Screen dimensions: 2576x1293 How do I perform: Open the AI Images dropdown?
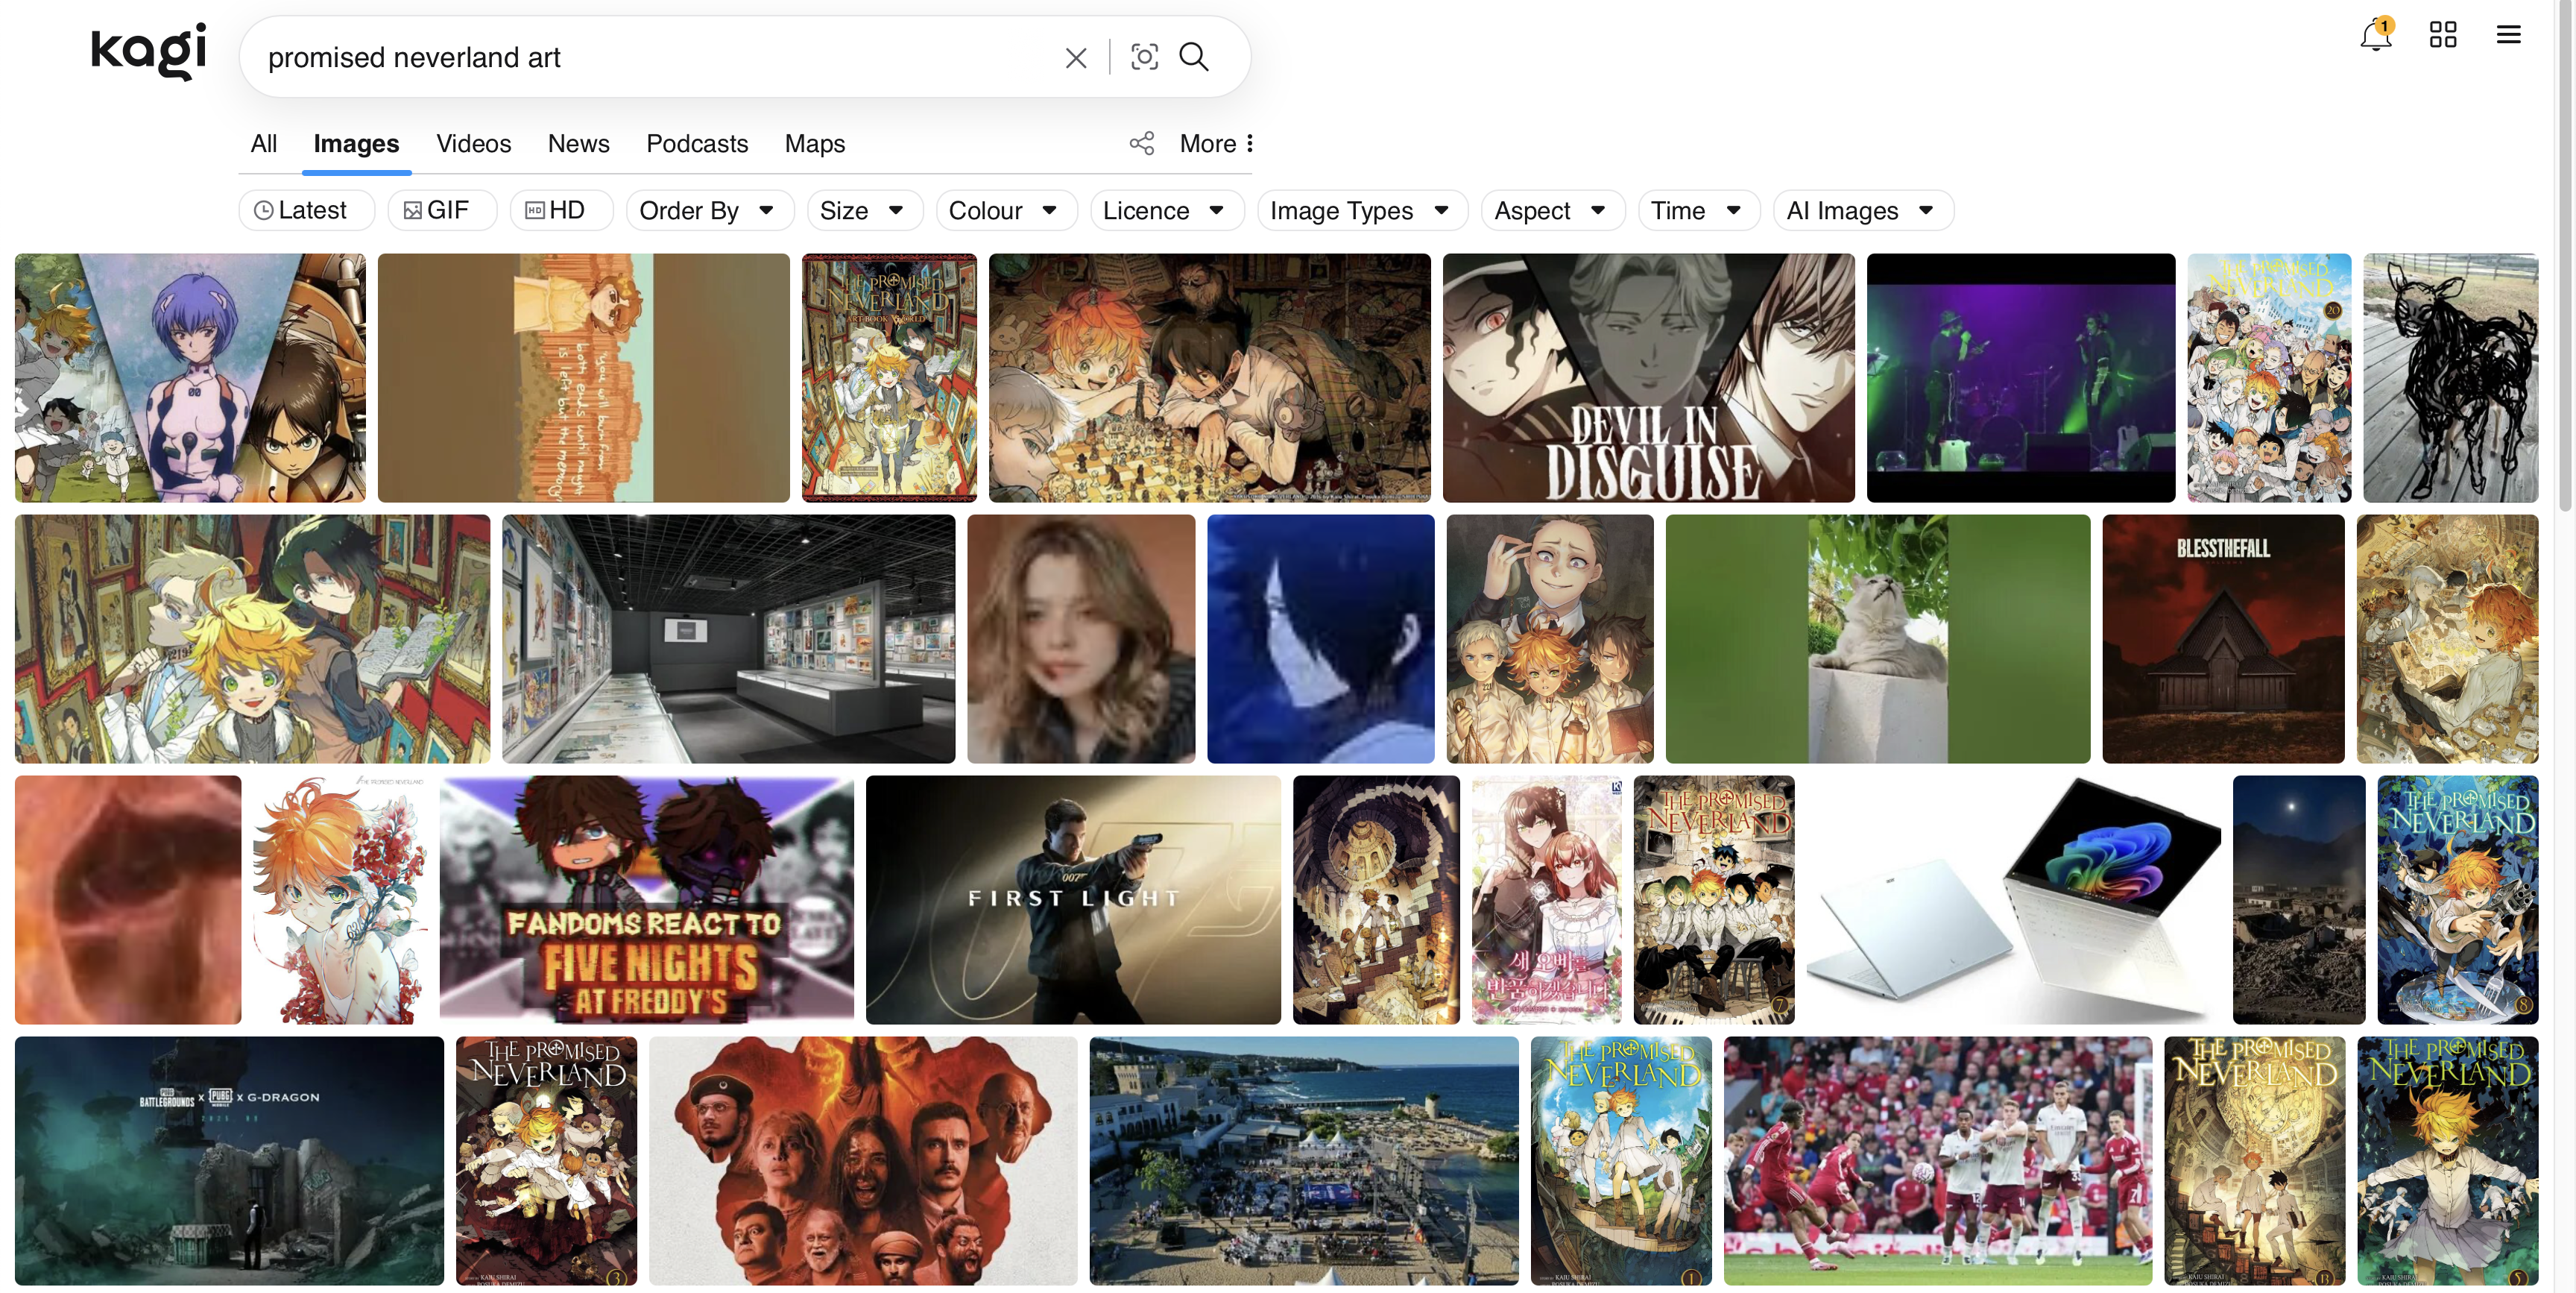point(1861,210)
